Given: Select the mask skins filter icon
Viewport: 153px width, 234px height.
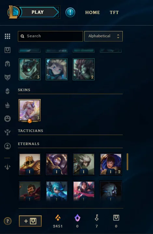Looking at the screenshot, I should (7, 77).
